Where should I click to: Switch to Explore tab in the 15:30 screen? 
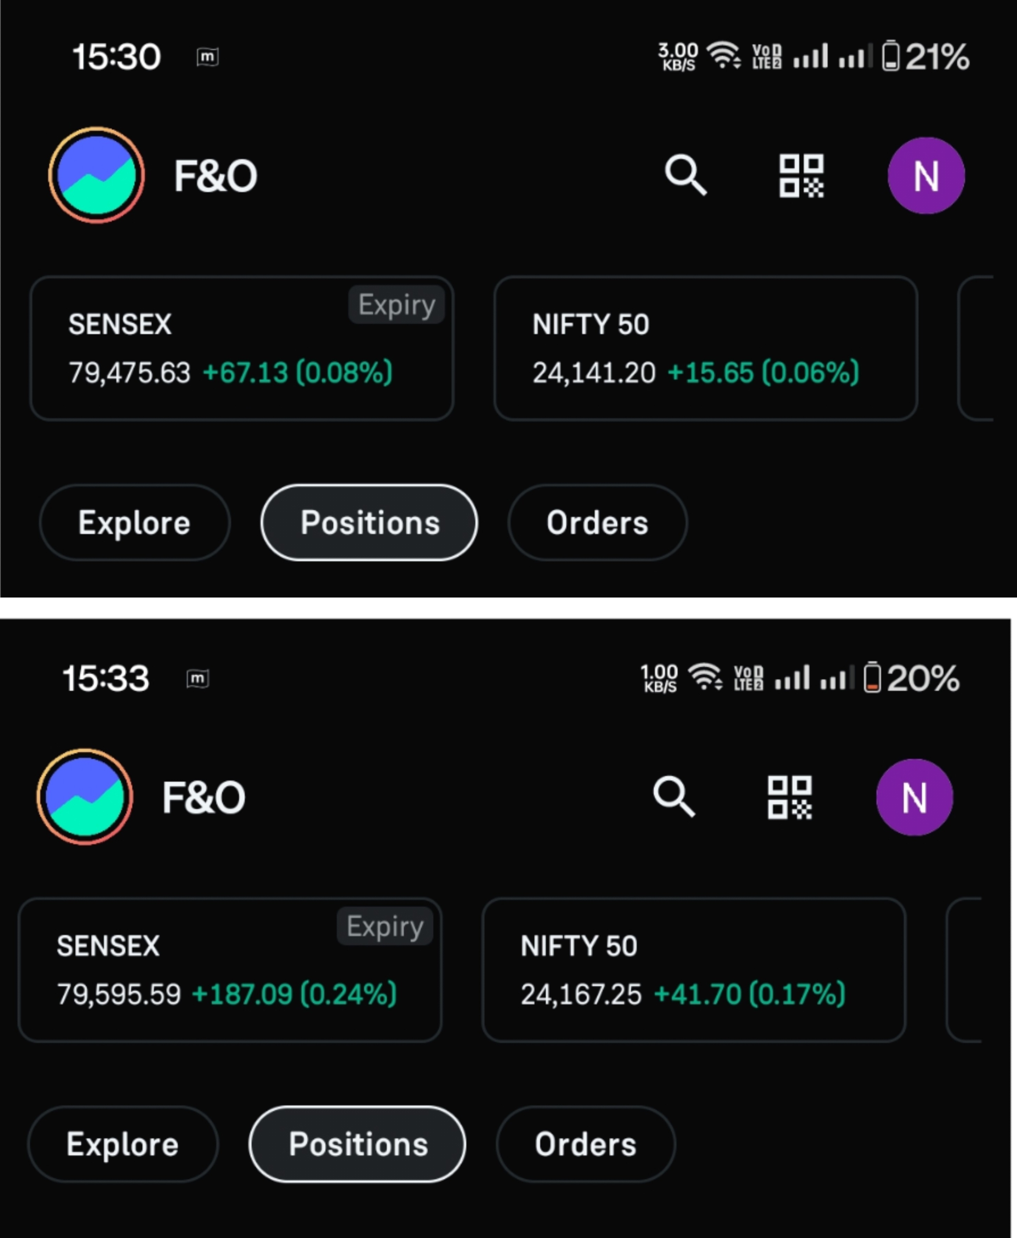coord(134,522)
